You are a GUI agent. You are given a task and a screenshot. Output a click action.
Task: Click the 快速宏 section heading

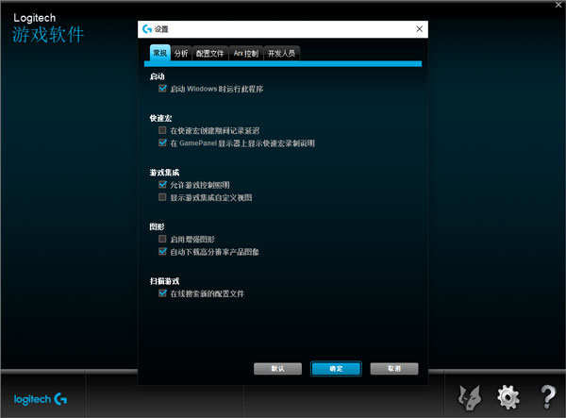tap(160, 118)
